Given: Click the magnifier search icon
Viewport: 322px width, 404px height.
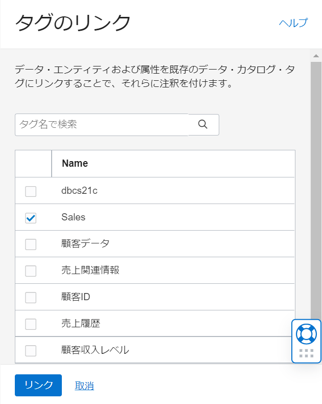Looking at the screenshot, I should (203, 124).
